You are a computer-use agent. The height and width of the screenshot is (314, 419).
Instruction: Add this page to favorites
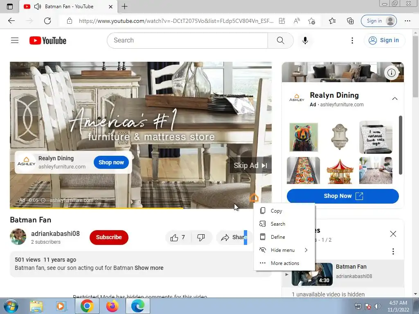click(x=311, y=21)
